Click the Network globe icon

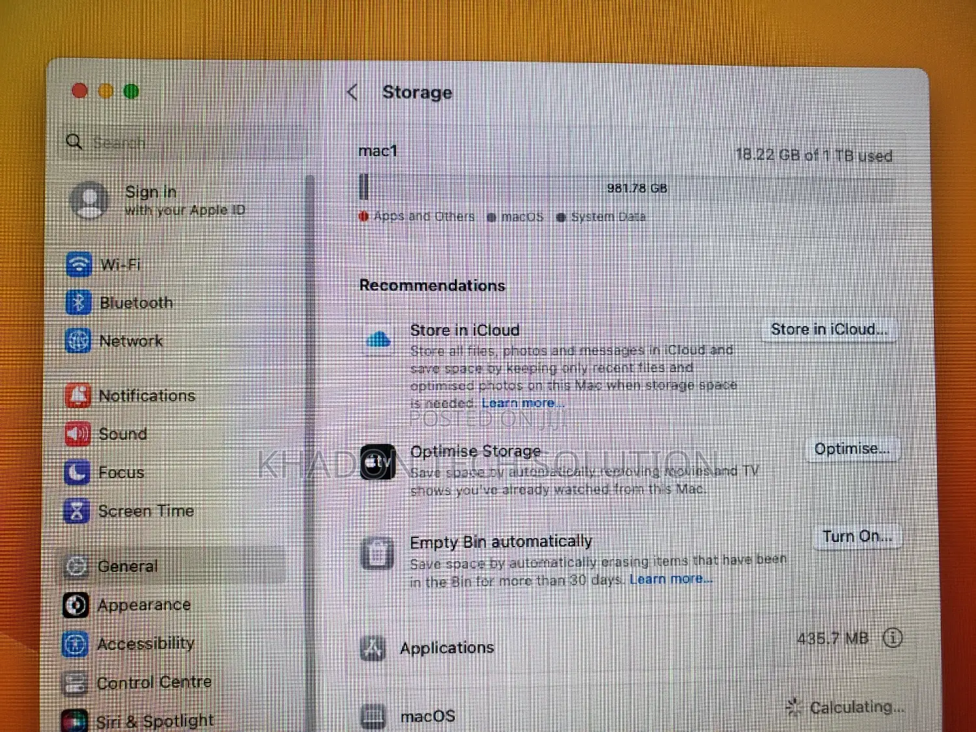tap(78, 341)
